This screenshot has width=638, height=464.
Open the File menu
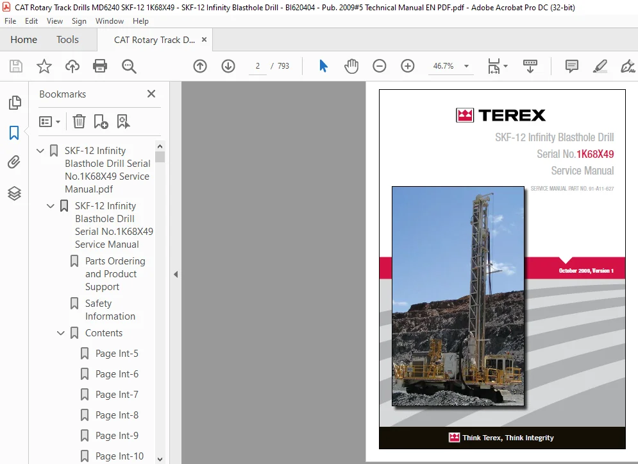point(10,21)
